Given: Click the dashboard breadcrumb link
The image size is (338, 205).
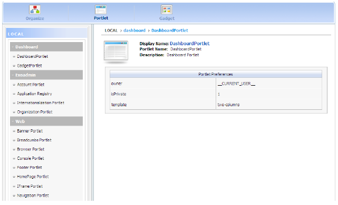Looking at the screenshot, I should point(134,30).
